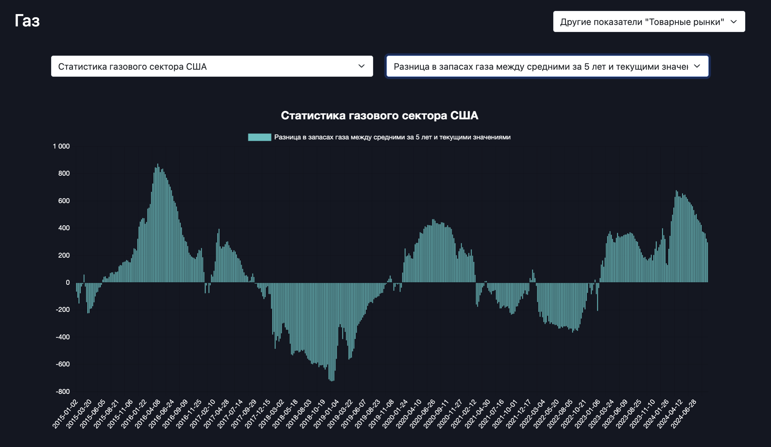Click the x-axis date 2019-11-08
The height and width of the screenshot is (447, 771).
pos(381,414)
